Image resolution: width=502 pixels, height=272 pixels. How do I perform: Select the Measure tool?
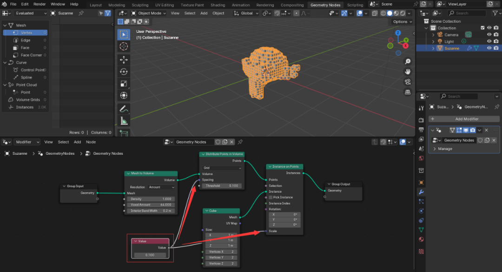pyautogui.click(x=124, y=121)
